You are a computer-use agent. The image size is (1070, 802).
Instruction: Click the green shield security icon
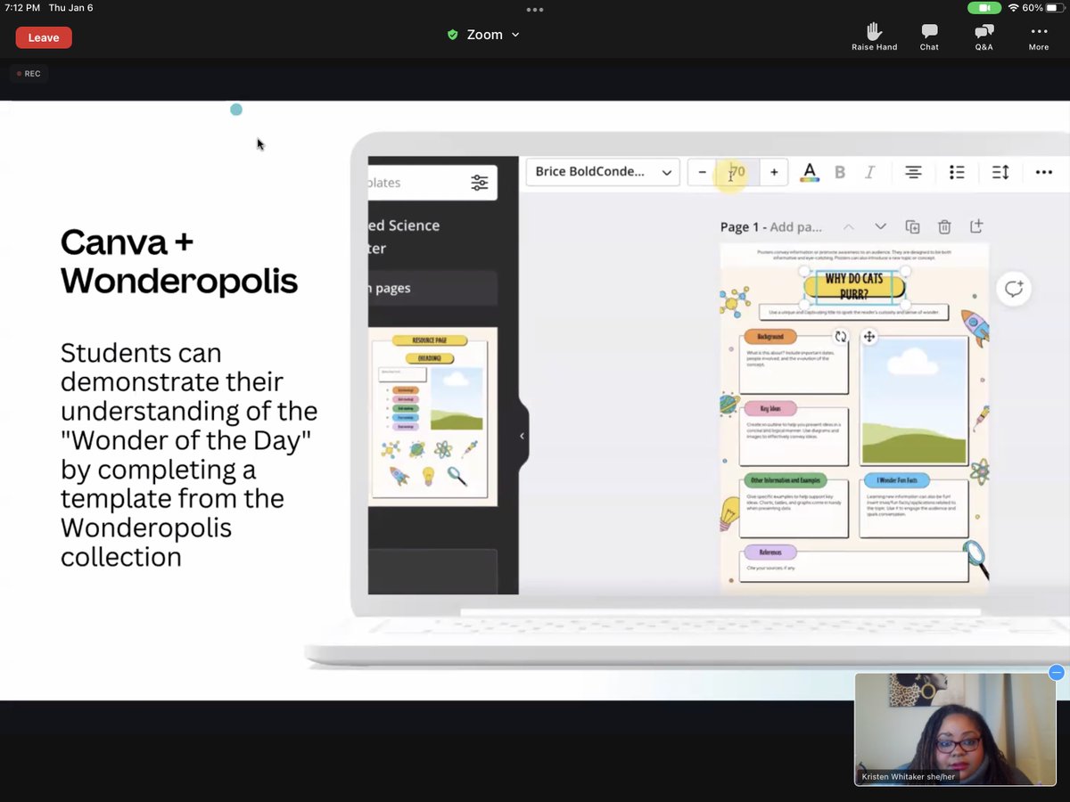coord(453,35)
